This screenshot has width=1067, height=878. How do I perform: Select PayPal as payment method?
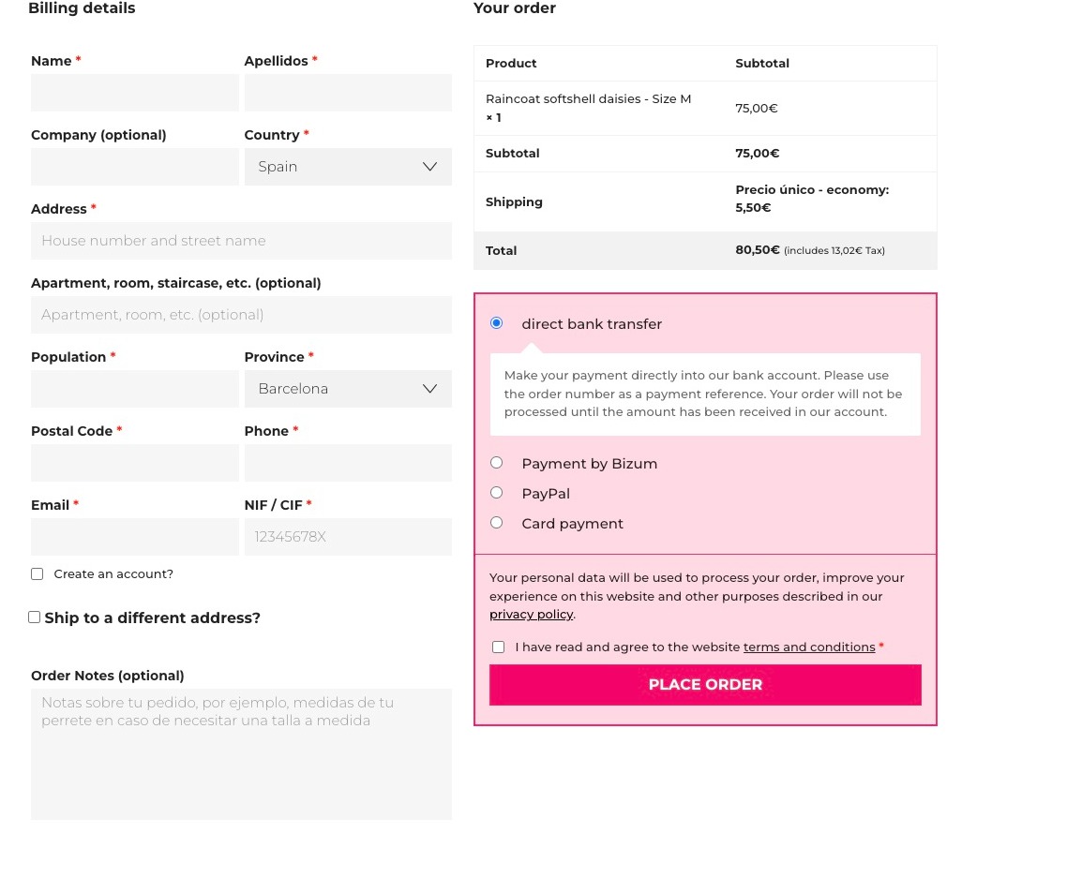point(497,492)
